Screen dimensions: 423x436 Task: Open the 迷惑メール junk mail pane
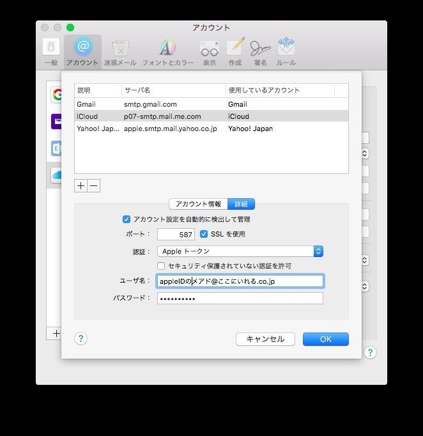[x=120, y=52]
